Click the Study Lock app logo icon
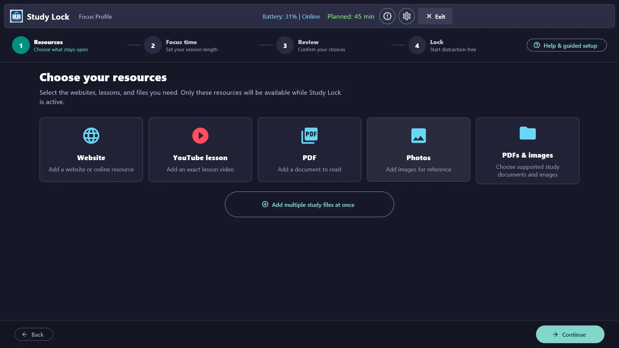The width and height of the screenshot is (619, 348). pyautogui.click(x=16, y=16)
